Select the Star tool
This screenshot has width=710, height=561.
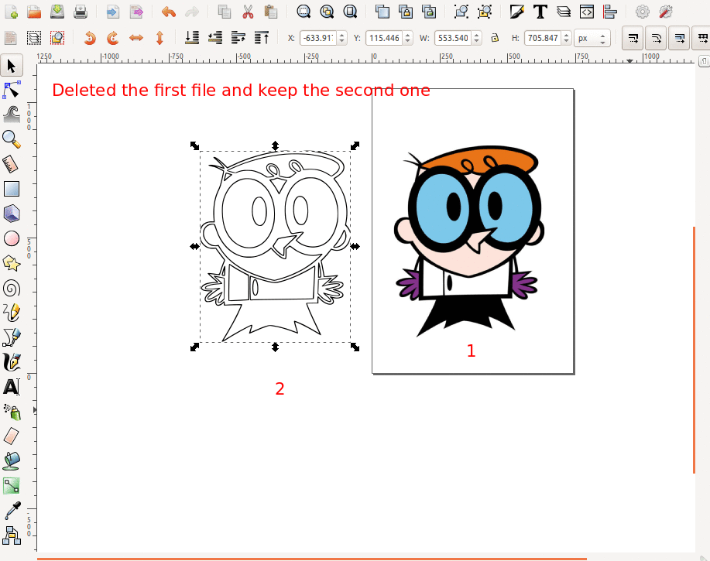[12, 263]
